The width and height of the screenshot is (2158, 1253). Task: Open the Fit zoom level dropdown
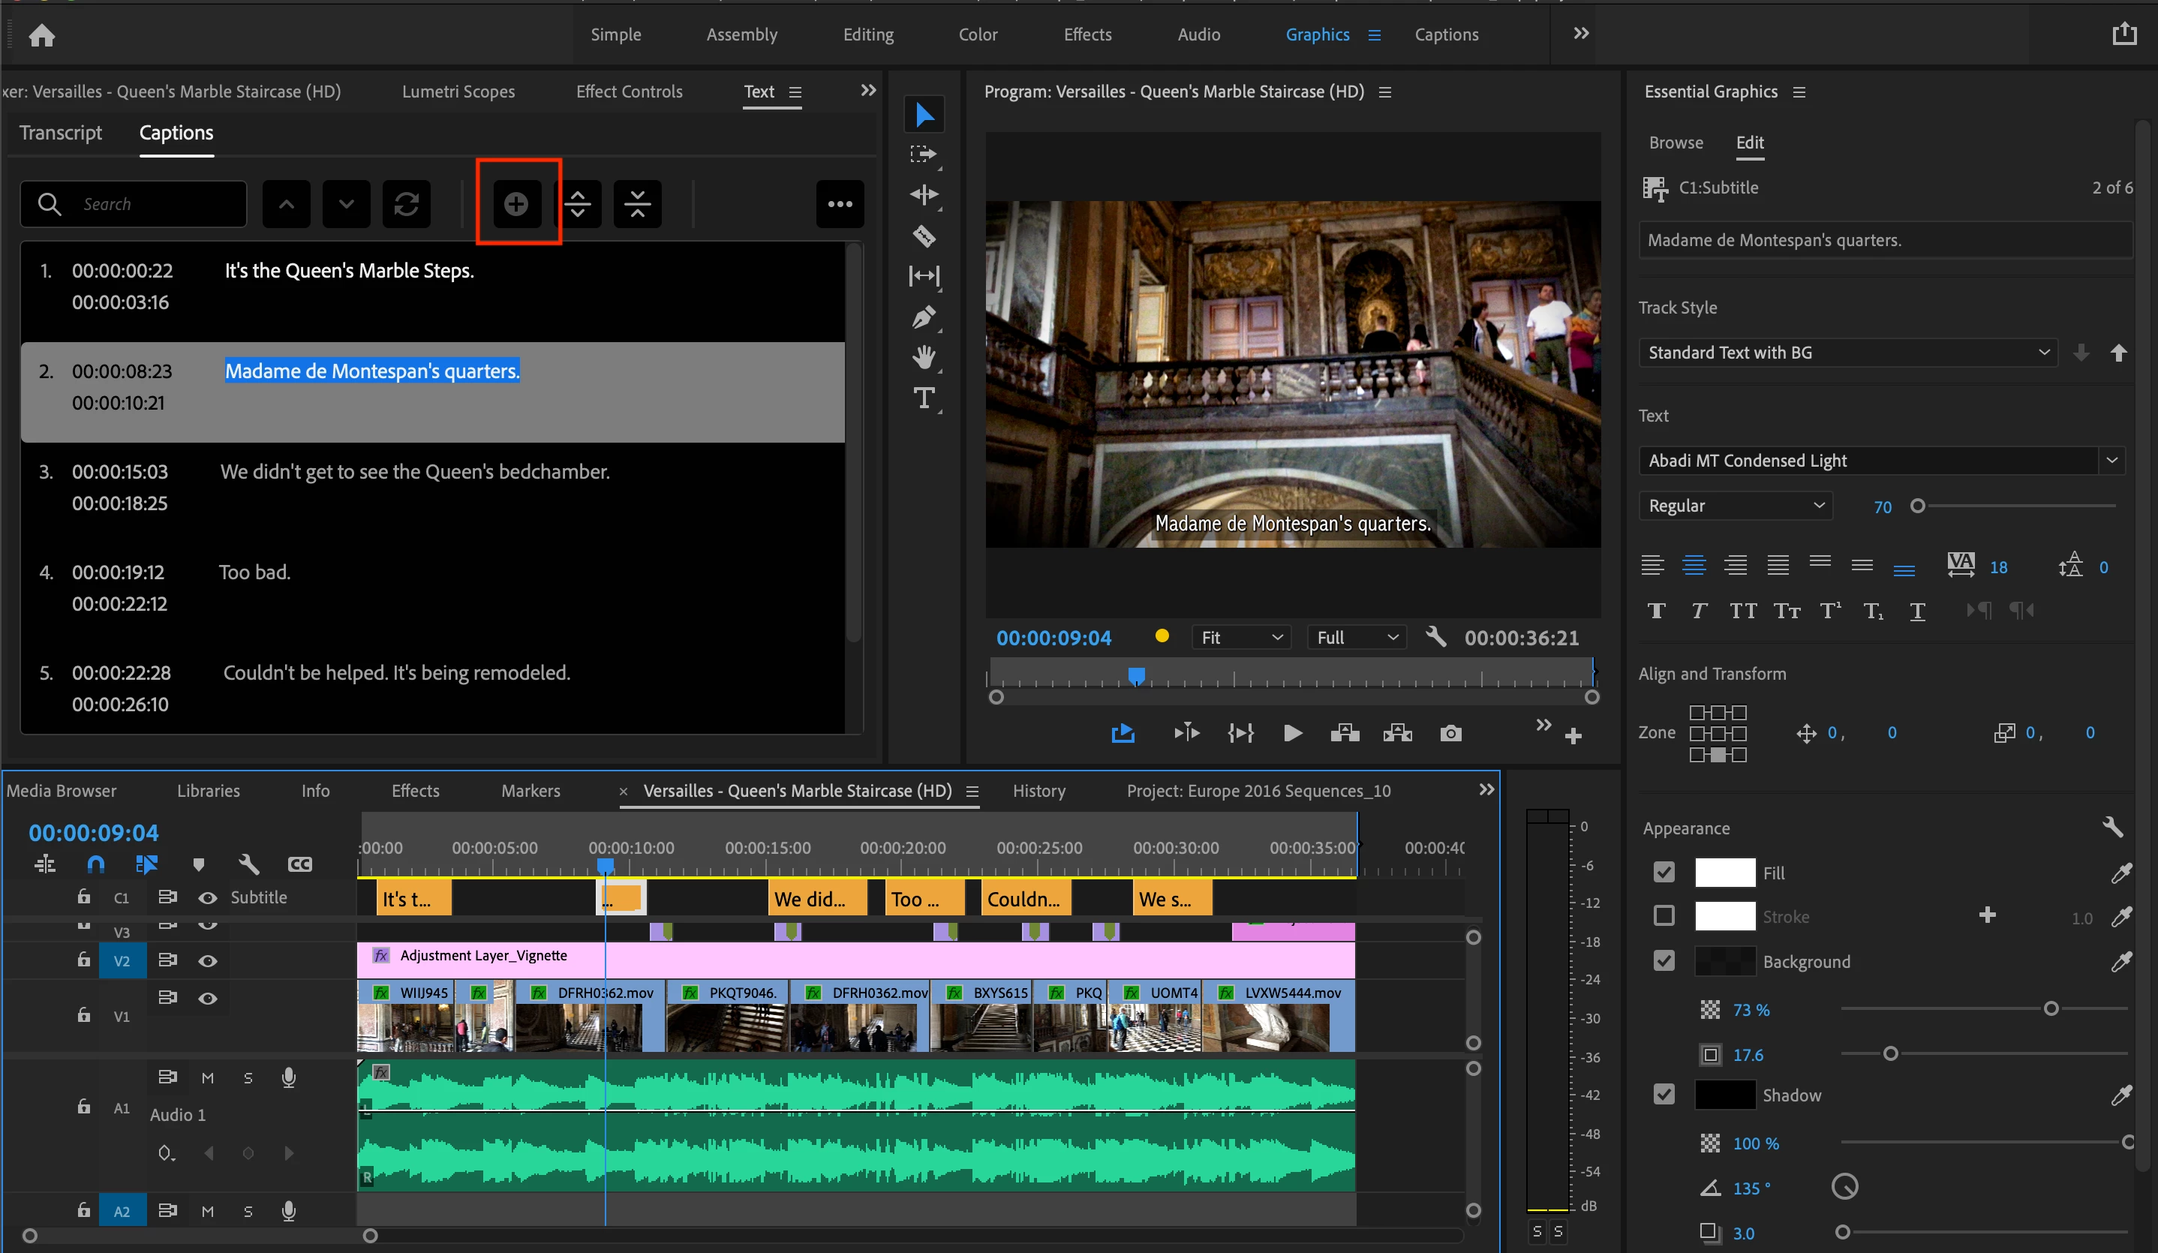pos(1241,637)
